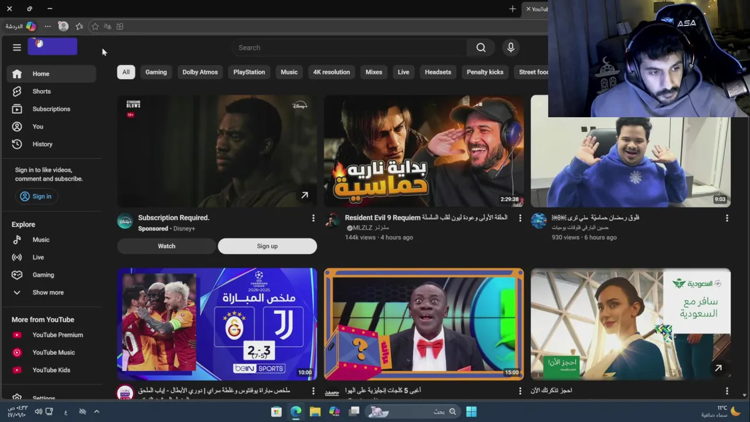750x422 pixels.
Task: Open the You section
Action: [x=52, y=127]
